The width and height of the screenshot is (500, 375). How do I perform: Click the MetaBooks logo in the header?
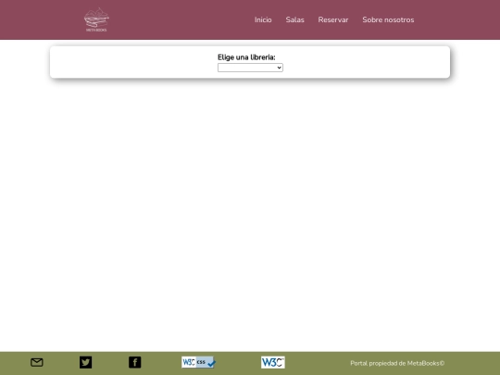pos(96,19)
